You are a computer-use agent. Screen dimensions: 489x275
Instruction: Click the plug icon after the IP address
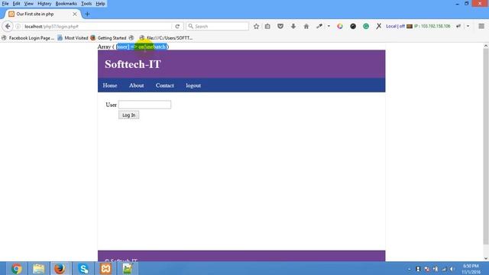point(458,27)
